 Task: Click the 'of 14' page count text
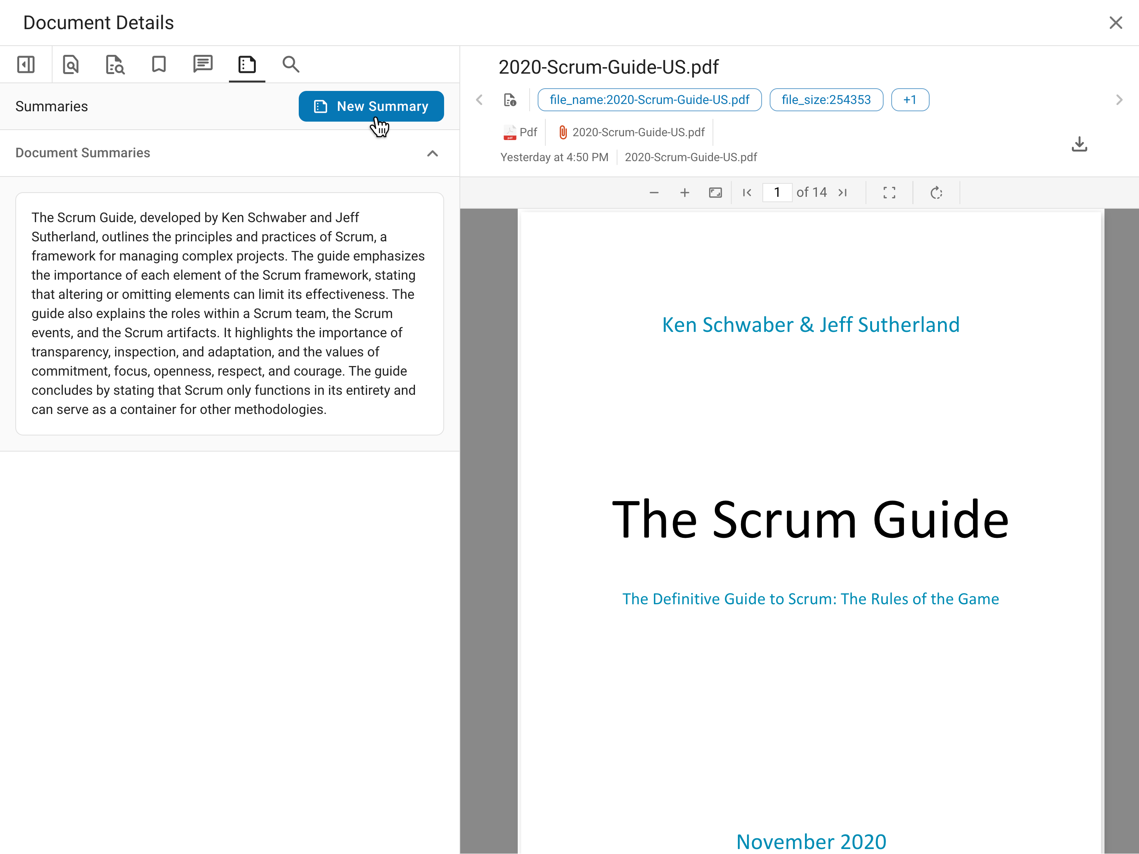811,193
